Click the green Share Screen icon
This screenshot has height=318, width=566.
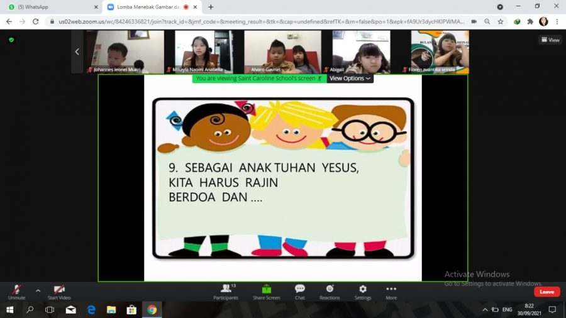click(267, 289)
